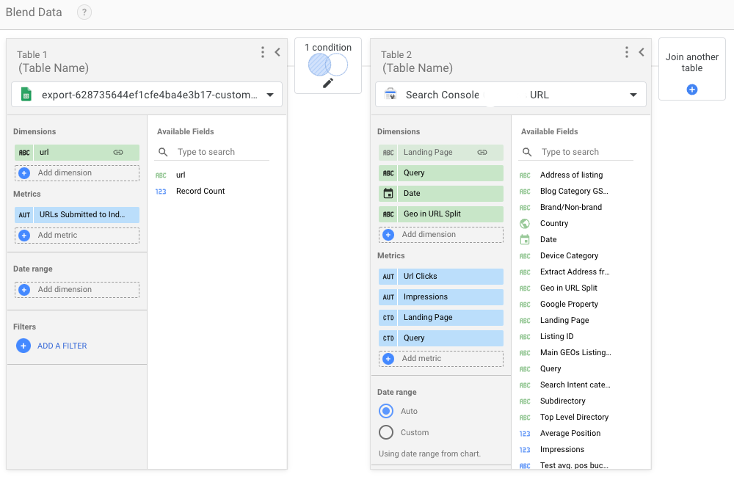Select Main GEOs Listing... field
Viewport: 734px width, 477px height.
(575, 352)
